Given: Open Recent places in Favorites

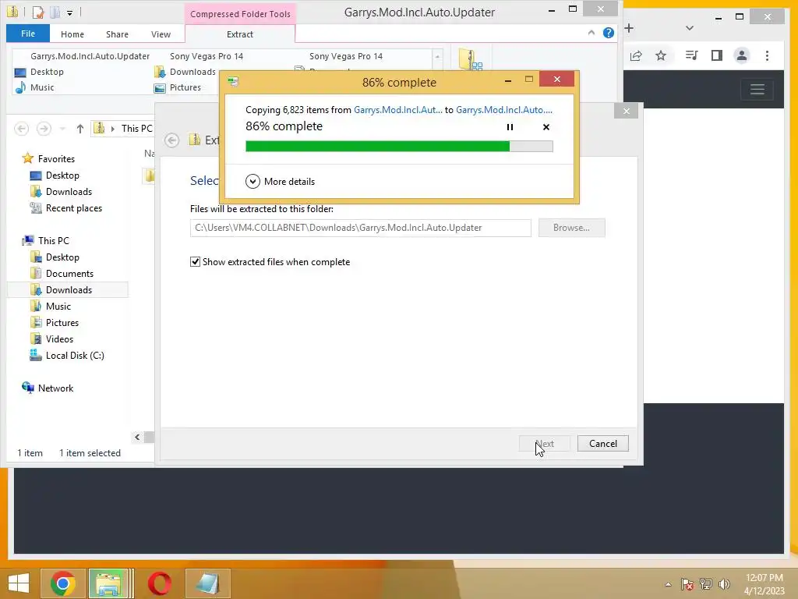Looking at the screenshot, I should pos(66,207).
